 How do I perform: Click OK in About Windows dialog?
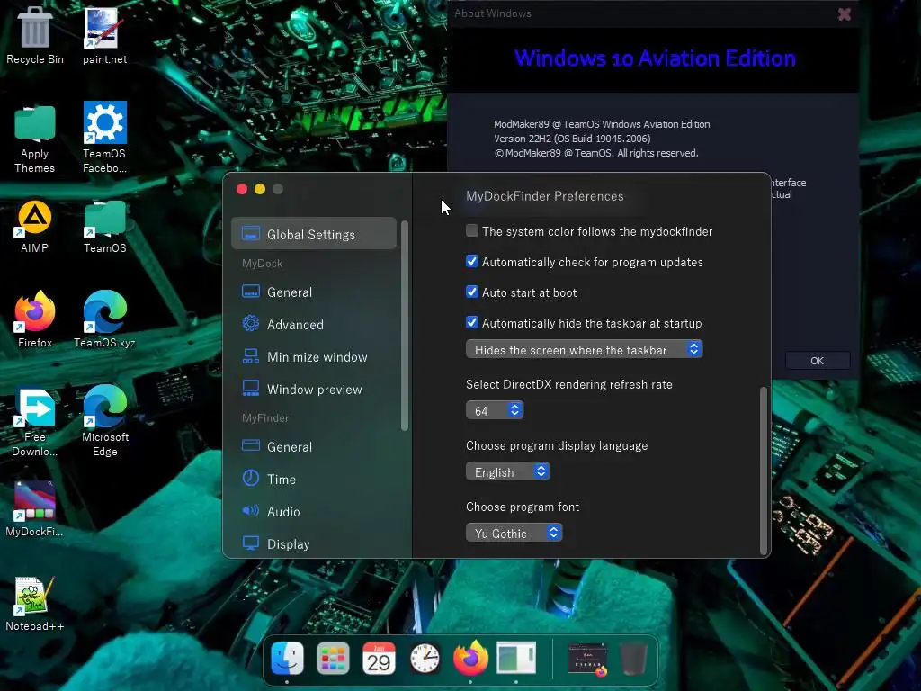[817, 361]
